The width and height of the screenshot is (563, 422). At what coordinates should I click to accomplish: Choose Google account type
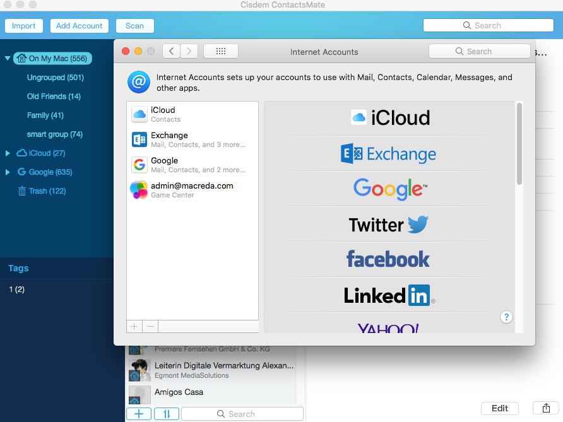pos(389,189)
